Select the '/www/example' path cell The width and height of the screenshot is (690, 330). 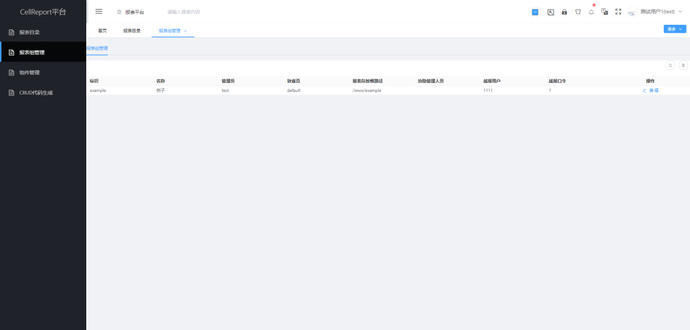click(367, 90)
